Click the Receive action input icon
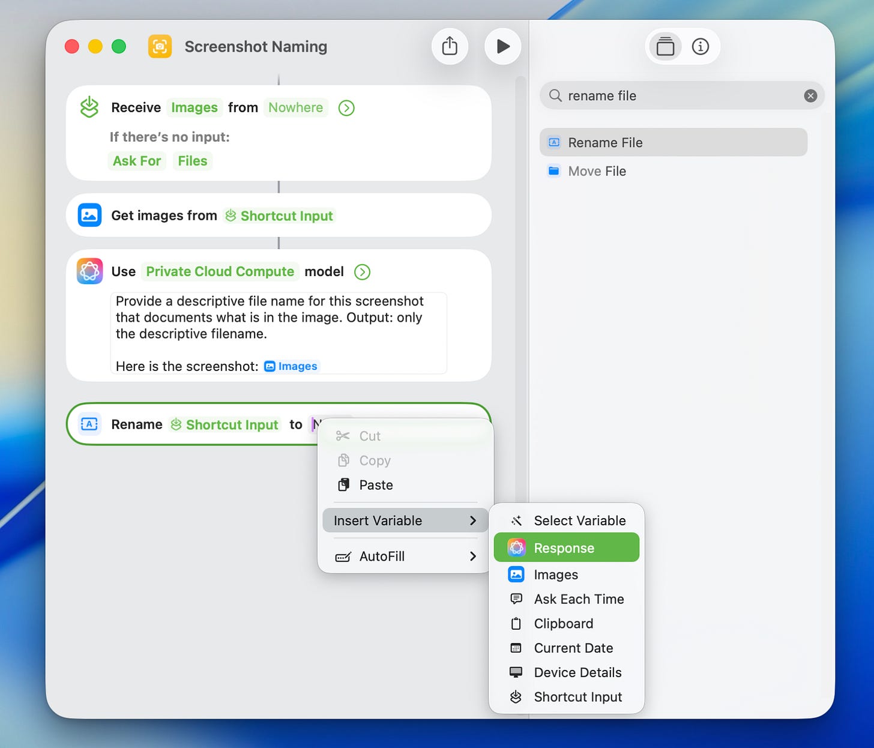Screen dimensions: 874x748 (89, 107)
